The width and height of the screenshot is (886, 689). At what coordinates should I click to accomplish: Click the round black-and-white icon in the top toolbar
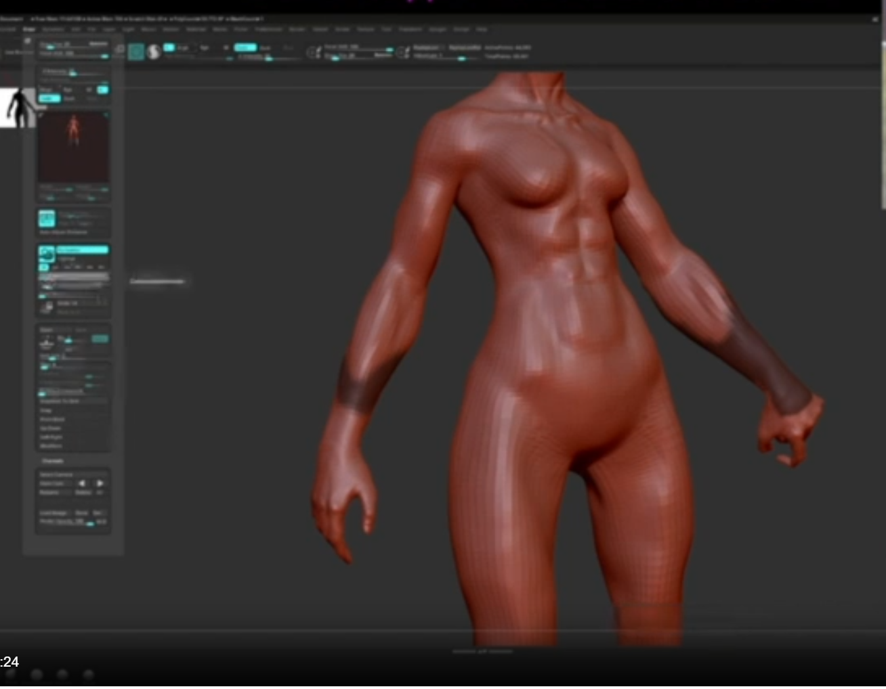tap(154, 52)
